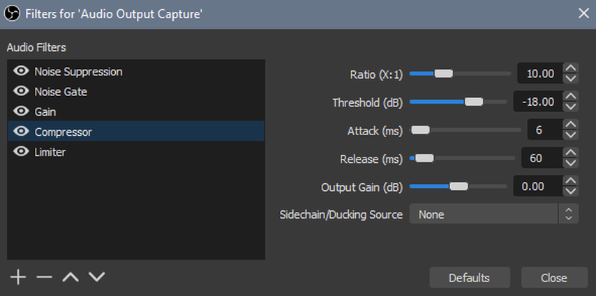The image size is (596, 296).
Task: Click the Release slider handle
Action: click(x=424, y=158)
